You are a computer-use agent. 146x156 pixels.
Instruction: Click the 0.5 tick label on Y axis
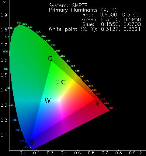4,75
